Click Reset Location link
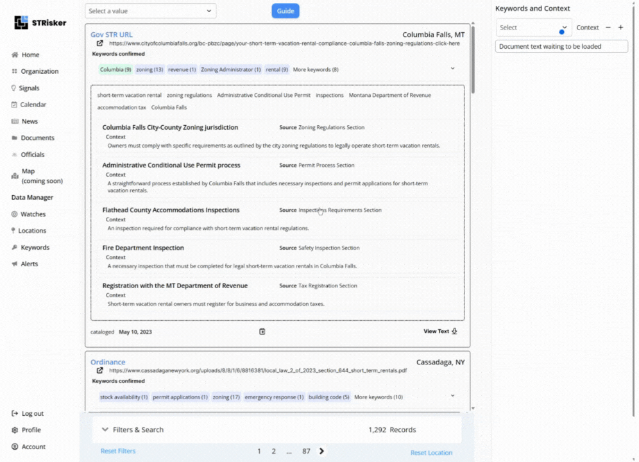Image resolution: width=639 pixels, height=462 pixels. (x=431, y=452)
